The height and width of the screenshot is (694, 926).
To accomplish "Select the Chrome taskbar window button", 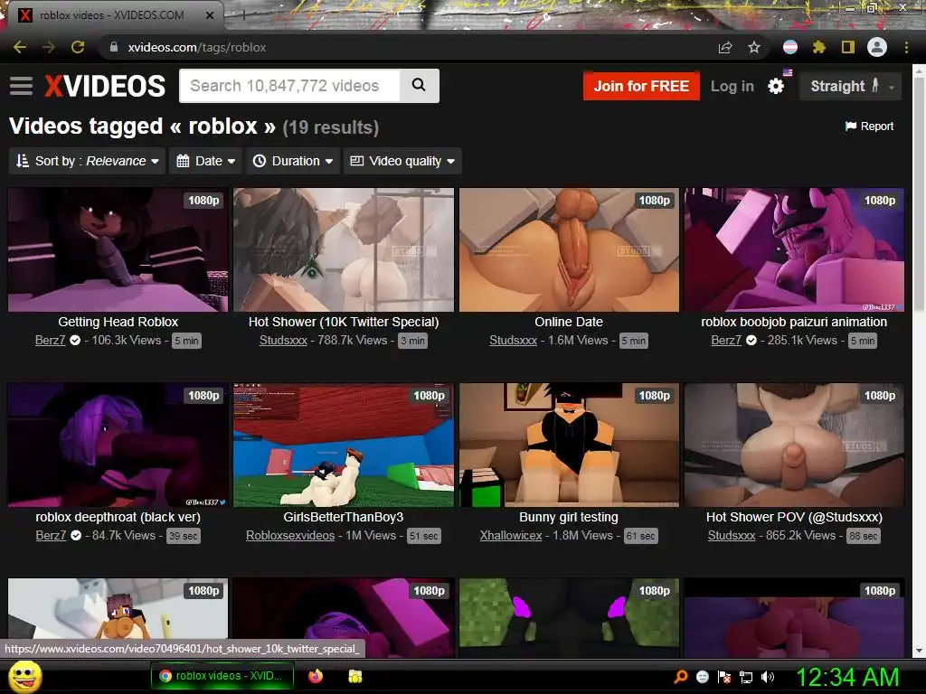I will click(x=222, y=676).
